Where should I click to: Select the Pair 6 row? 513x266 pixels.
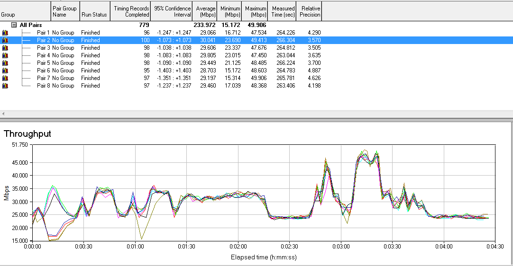click(x=256, y=70)
